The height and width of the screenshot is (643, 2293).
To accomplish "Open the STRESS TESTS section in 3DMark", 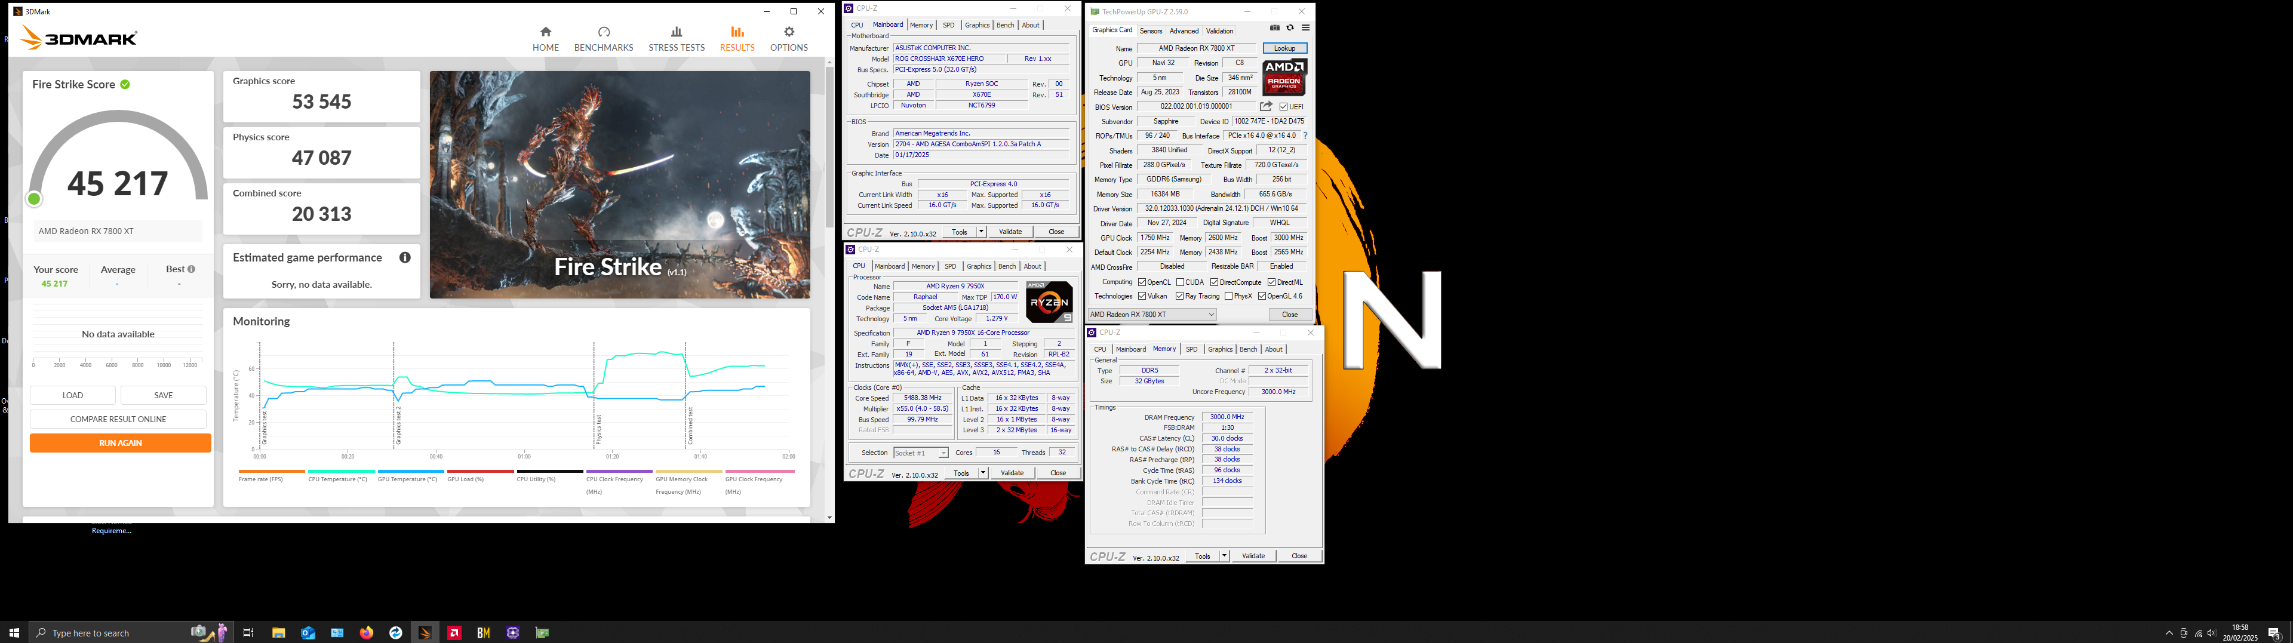I will pos(677,39).
